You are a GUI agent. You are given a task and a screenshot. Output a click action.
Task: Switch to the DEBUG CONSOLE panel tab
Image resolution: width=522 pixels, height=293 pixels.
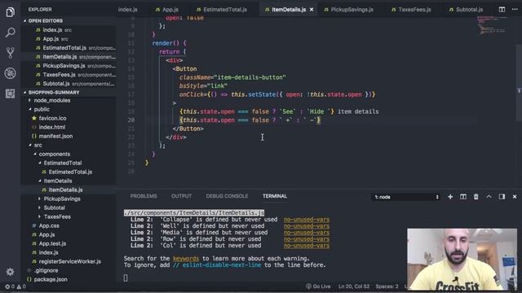pos(227,196)
